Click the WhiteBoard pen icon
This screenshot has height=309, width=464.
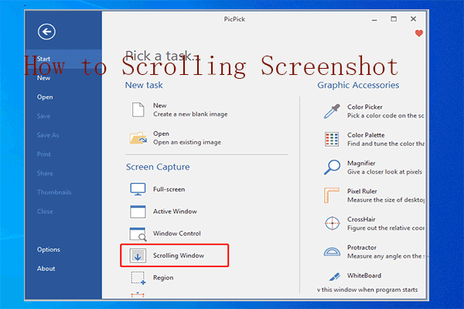pos(334,277)
